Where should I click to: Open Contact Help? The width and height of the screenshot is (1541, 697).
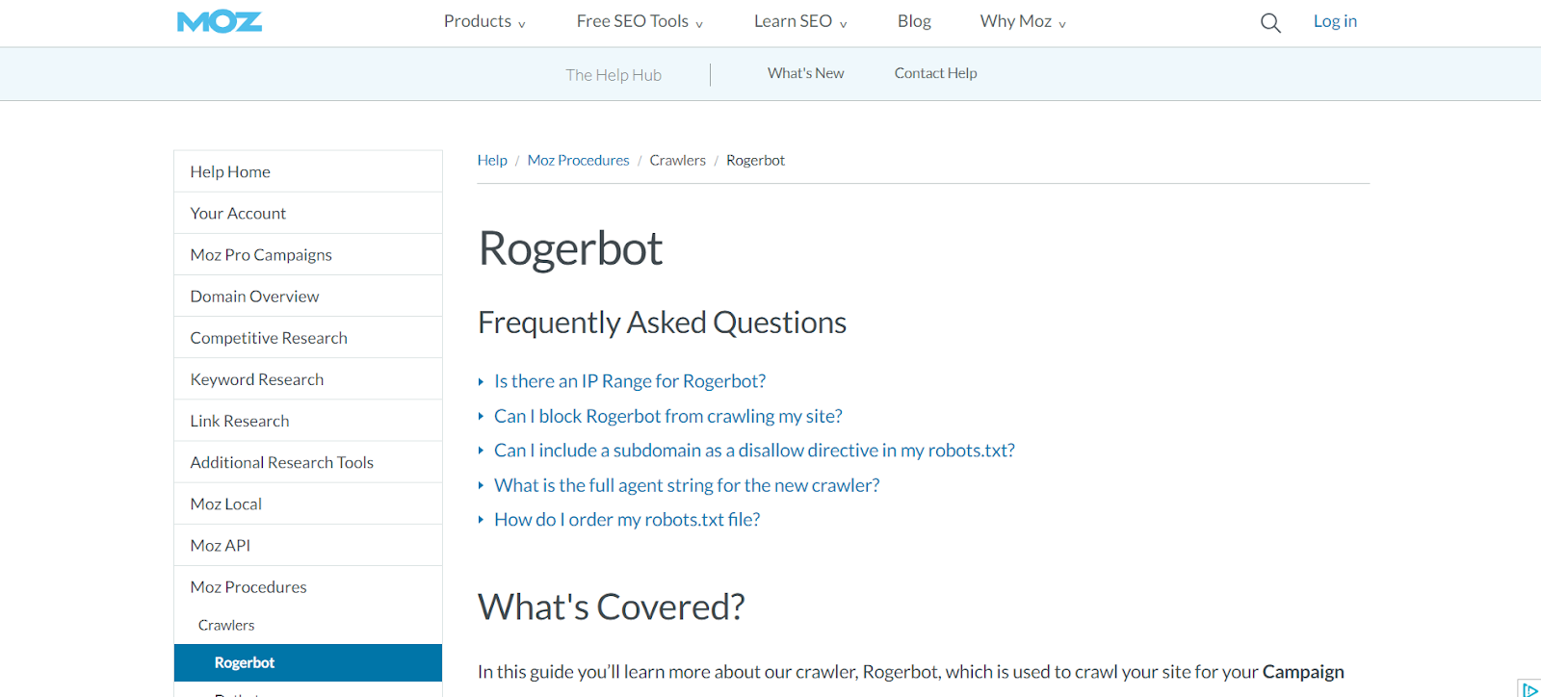coord(935,73)
